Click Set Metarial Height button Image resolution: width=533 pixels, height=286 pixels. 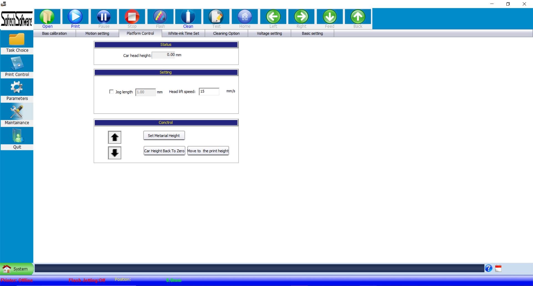tap(164, 136)
